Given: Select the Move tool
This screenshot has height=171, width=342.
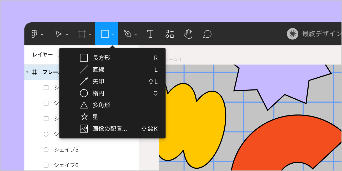Looking at the screenshot, I should tap(58, 34).
